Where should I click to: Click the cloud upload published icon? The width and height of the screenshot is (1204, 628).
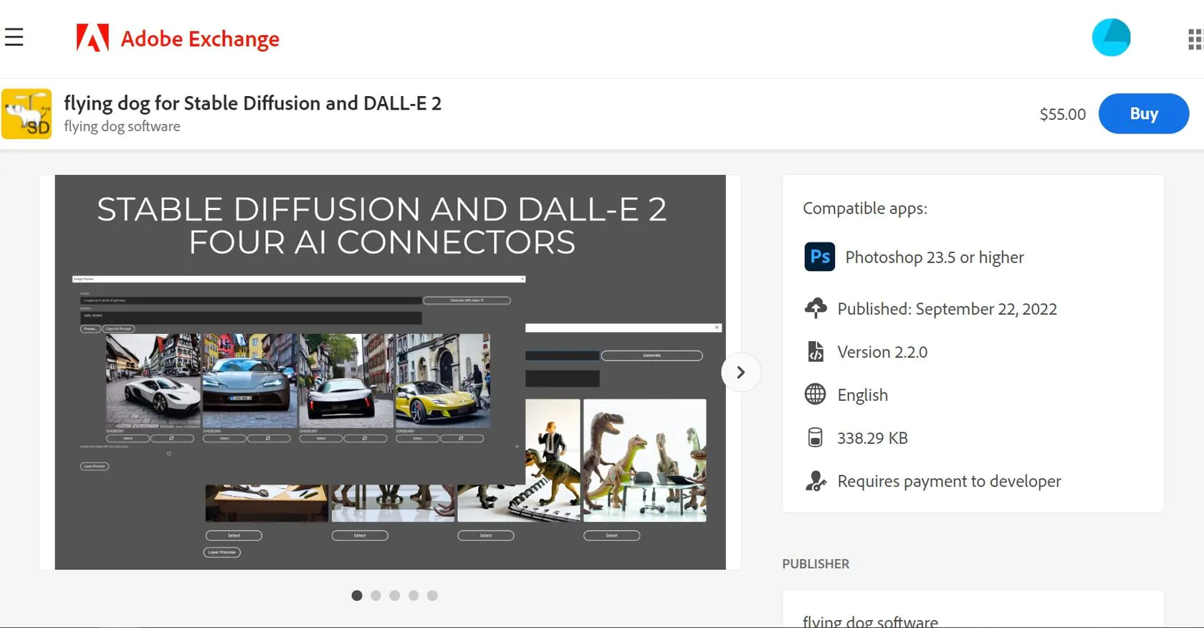[x=816, y=308]
